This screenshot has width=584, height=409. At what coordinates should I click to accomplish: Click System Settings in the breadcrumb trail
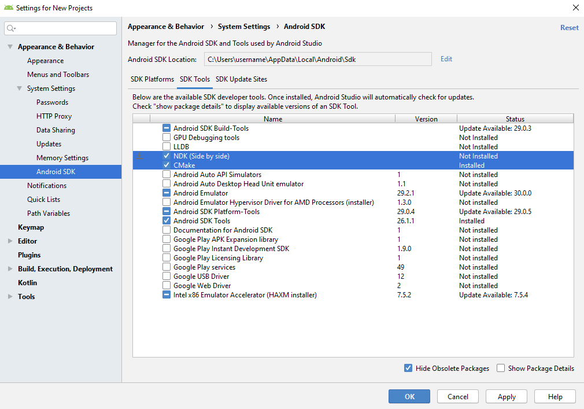click(x=243, y=26)
